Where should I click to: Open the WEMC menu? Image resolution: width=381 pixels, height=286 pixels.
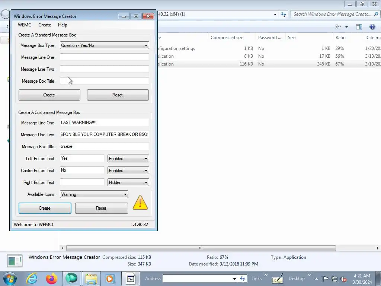(25, 25)
